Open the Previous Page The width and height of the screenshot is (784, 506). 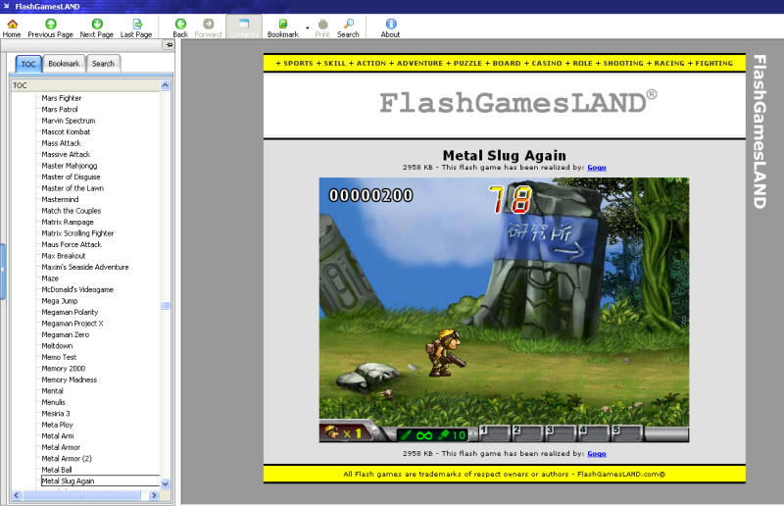(51, 28)
